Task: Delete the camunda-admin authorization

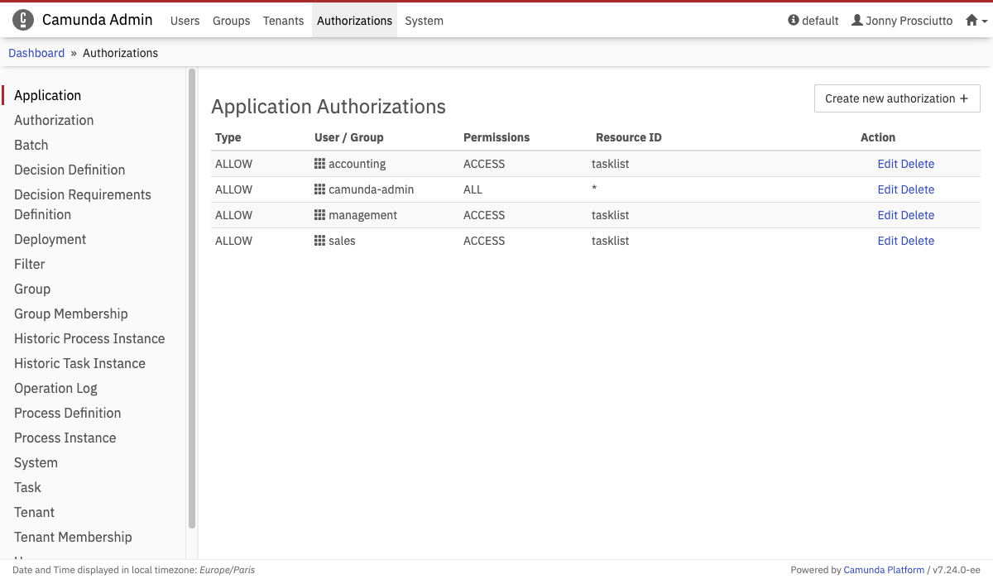Action: pos(918,189)
